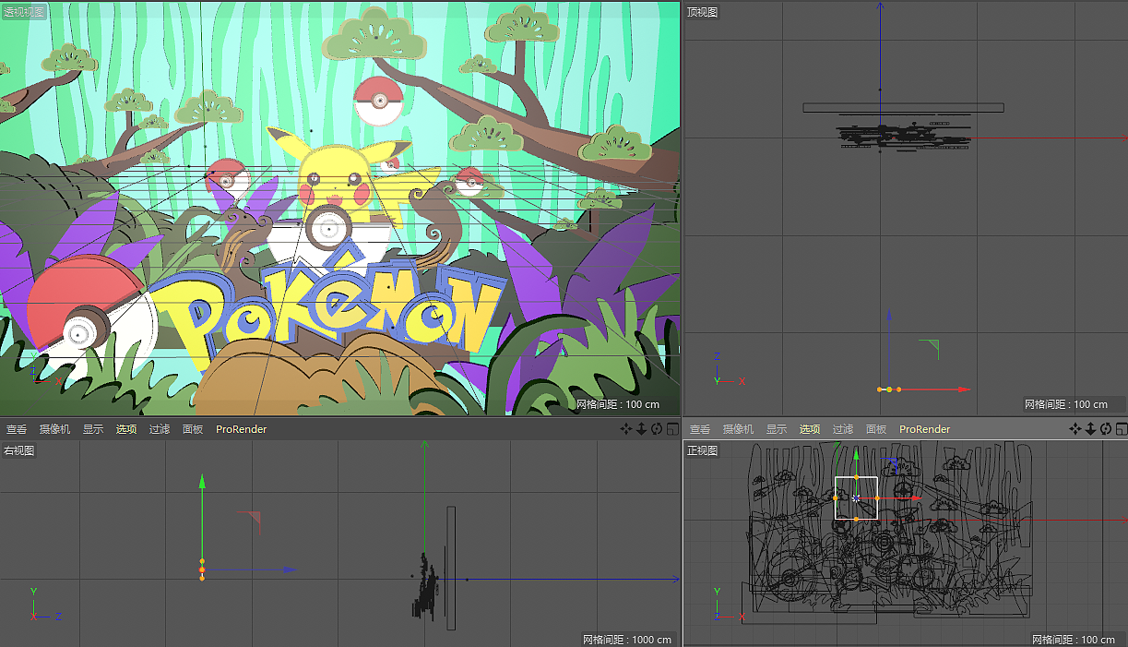The height and width of the screenshot is (647, 1128).
Task: Select the floating Pokeball above Pikachu
Action: click(x=377, y=102)
